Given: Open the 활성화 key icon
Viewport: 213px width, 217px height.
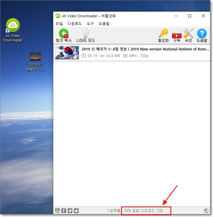Looking at the screenshot, I should pos(163,33).
